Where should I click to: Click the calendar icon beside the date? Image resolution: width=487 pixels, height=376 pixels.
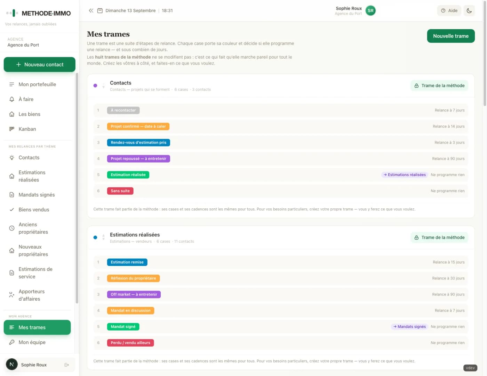(x=100, y=11)
